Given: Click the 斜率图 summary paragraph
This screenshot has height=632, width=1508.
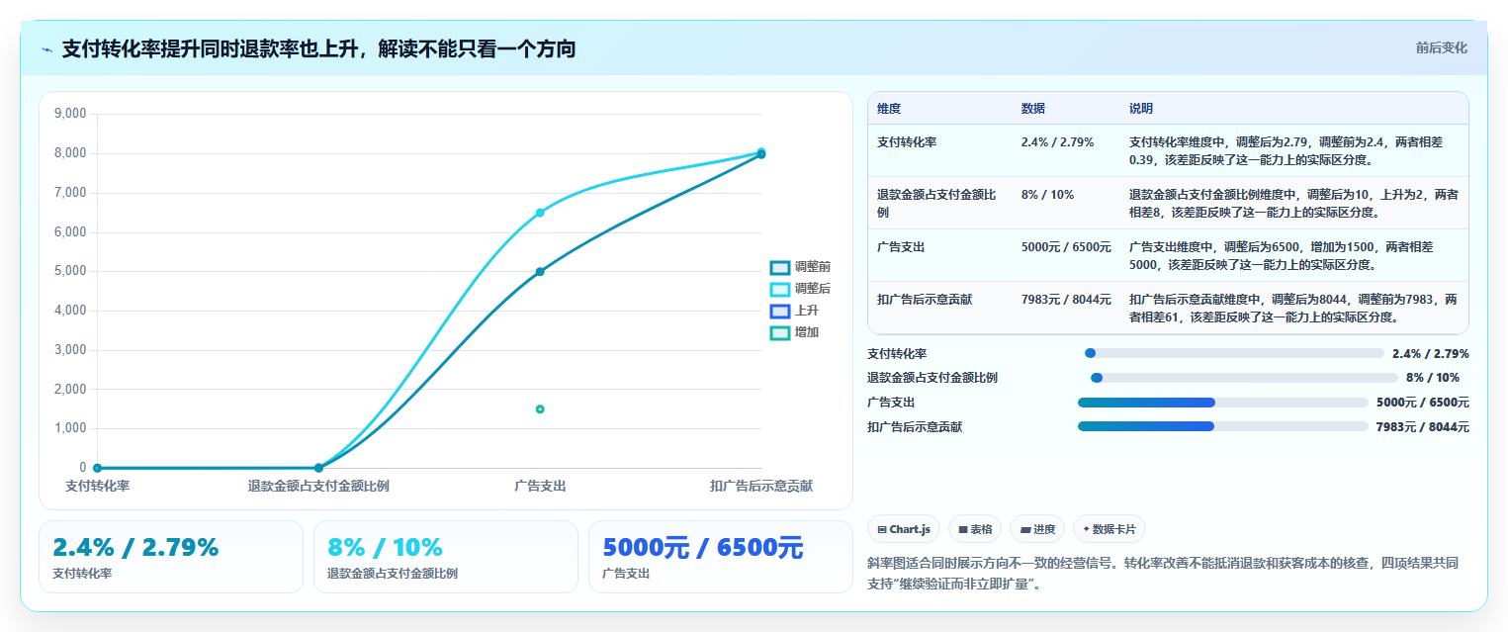Looking at the screenshot, I should click(1163, 573).
